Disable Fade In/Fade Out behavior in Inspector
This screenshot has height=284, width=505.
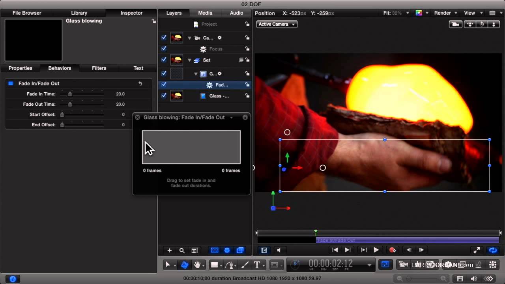(x=11, y=83)
